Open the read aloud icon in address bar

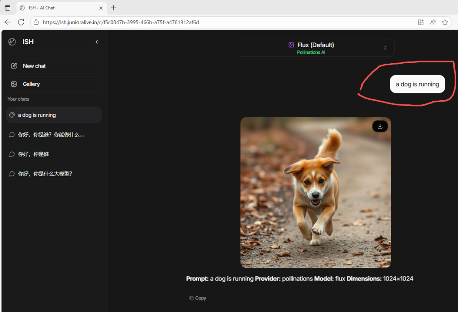click(x=433, y=22)
